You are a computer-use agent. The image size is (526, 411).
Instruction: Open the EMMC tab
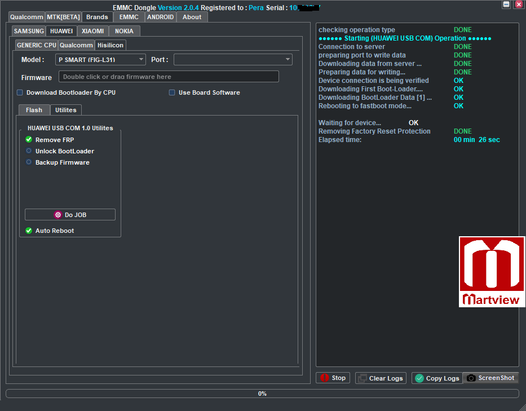(x=129, y=17)
